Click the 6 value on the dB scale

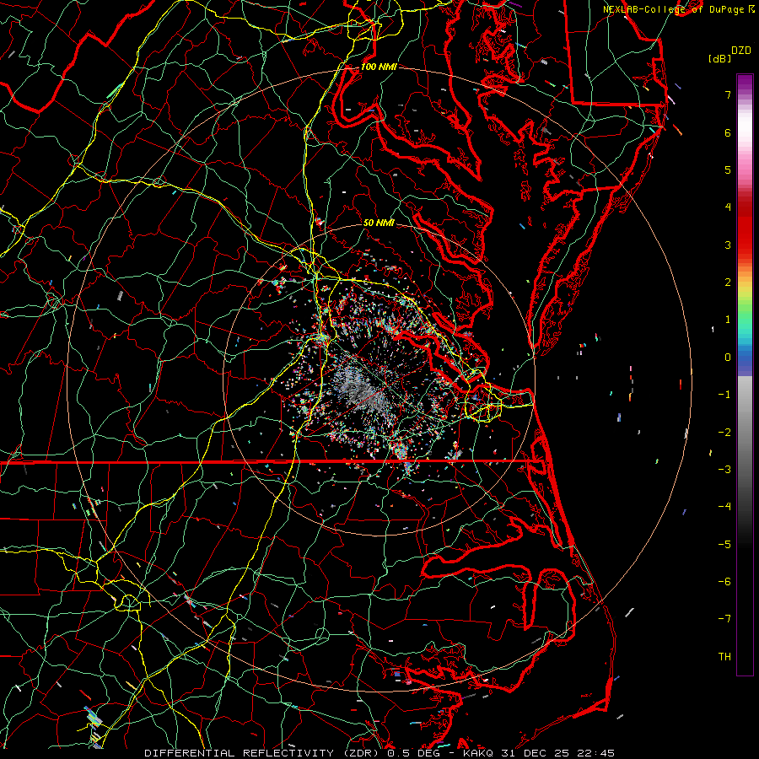tap(728, 132)
